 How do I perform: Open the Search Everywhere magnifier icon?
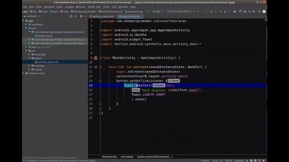(x=259, y=11)
